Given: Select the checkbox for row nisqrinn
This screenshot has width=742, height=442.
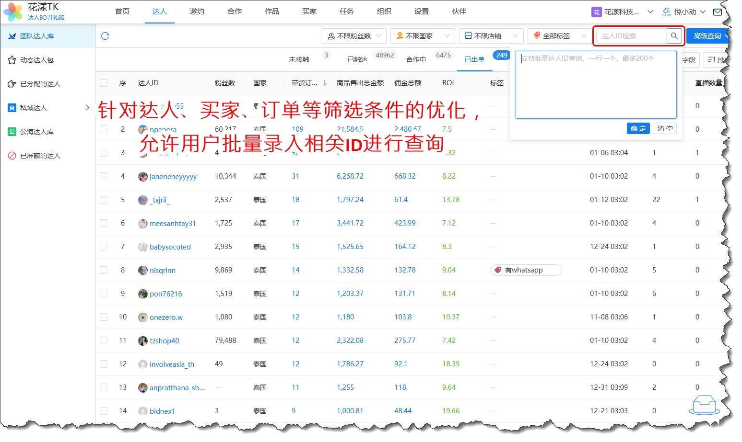Looking at the screenshot, I should click(x=104, y=270).
